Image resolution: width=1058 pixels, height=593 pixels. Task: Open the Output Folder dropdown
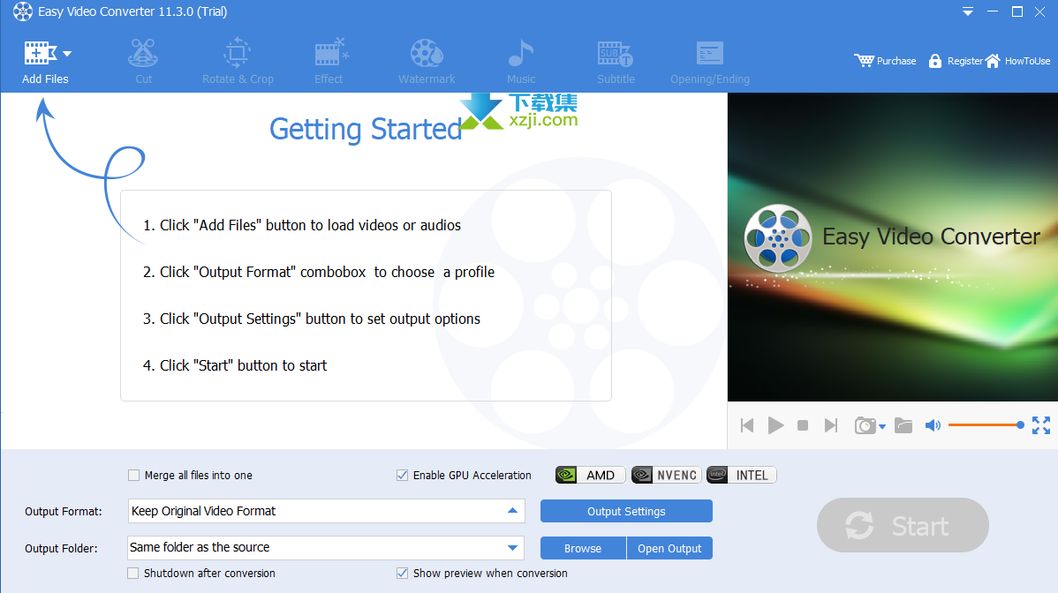pos(327,548)
